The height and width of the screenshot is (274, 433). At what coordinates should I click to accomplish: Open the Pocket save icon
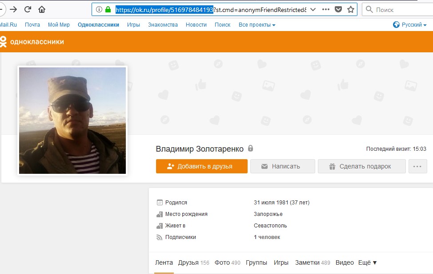[338, 9]
